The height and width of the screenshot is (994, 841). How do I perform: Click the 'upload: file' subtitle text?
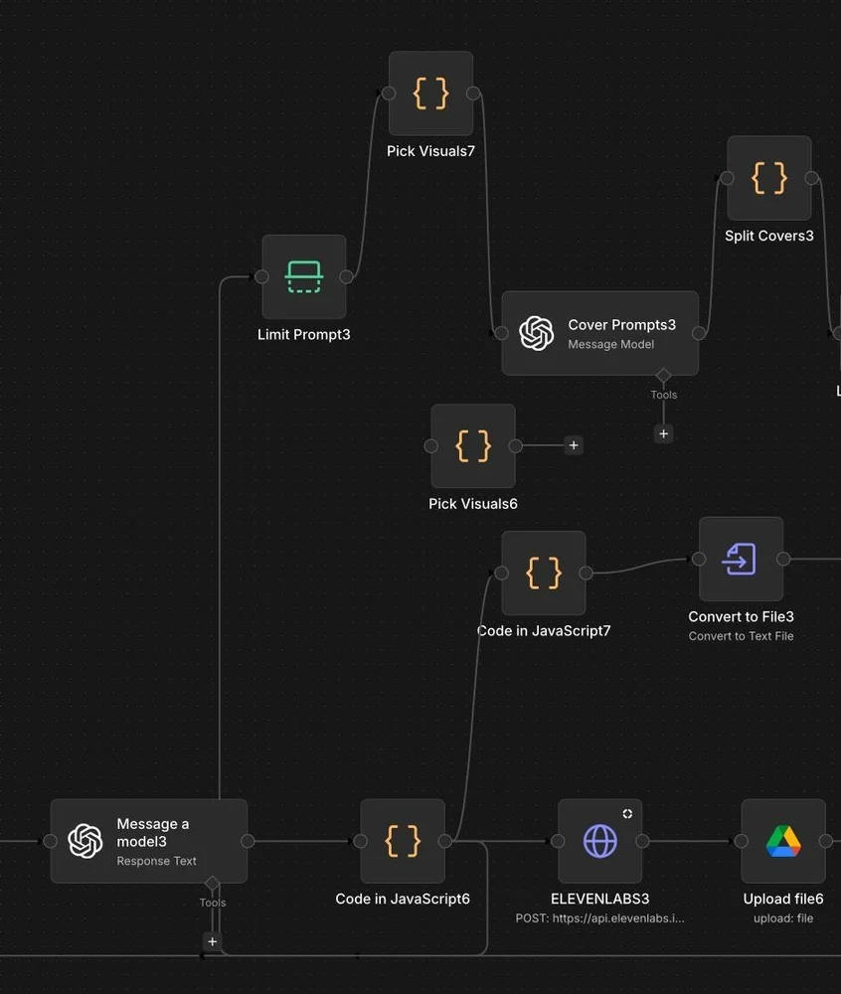point(783,917)
